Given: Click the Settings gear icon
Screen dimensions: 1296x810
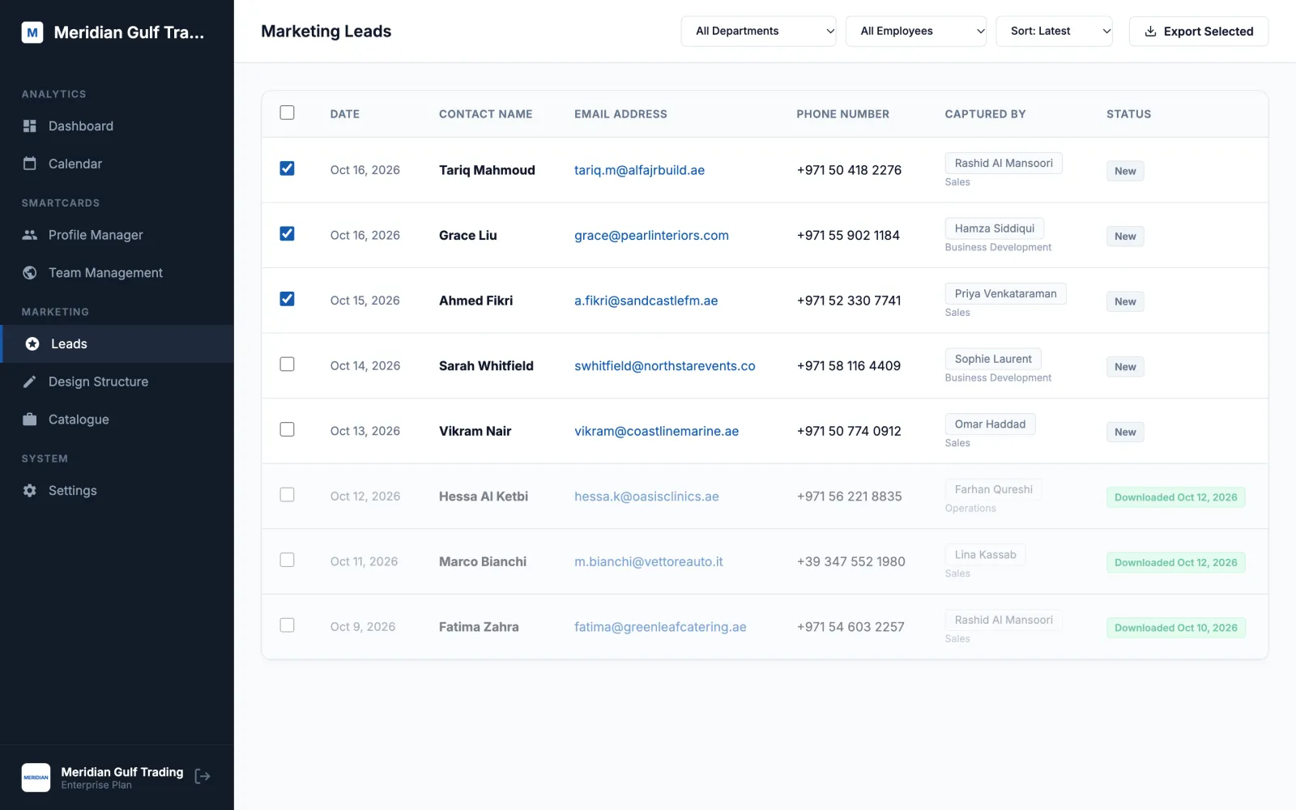Looking at the screenshot, I should click(30, 491).
